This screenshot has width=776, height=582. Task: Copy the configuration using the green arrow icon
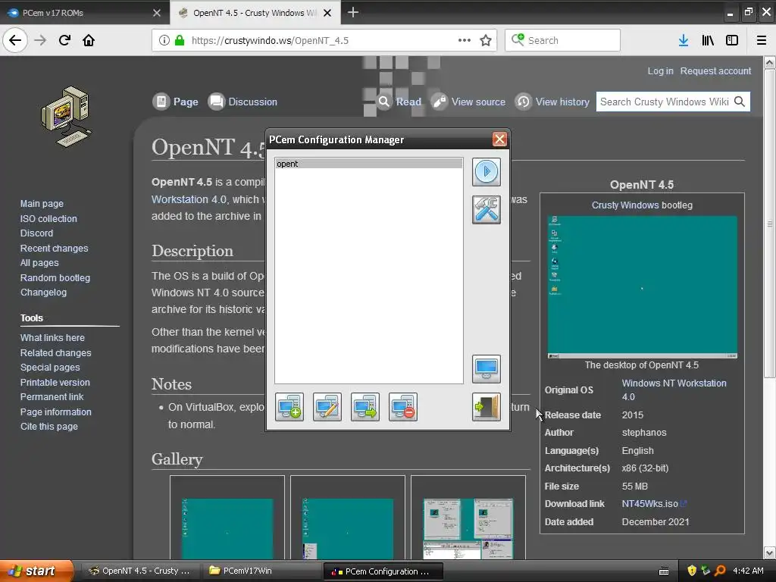click(x=365, y=407)
